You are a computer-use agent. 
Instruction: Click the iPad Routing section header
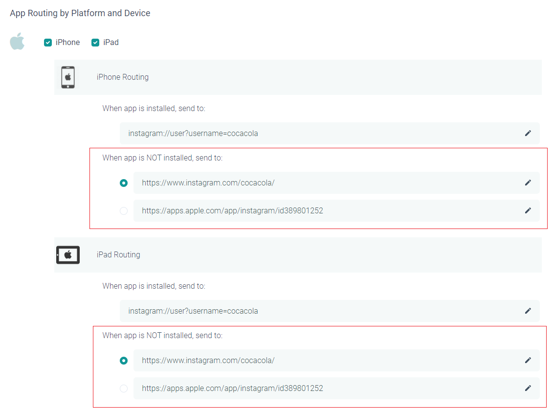pos(298,255)
